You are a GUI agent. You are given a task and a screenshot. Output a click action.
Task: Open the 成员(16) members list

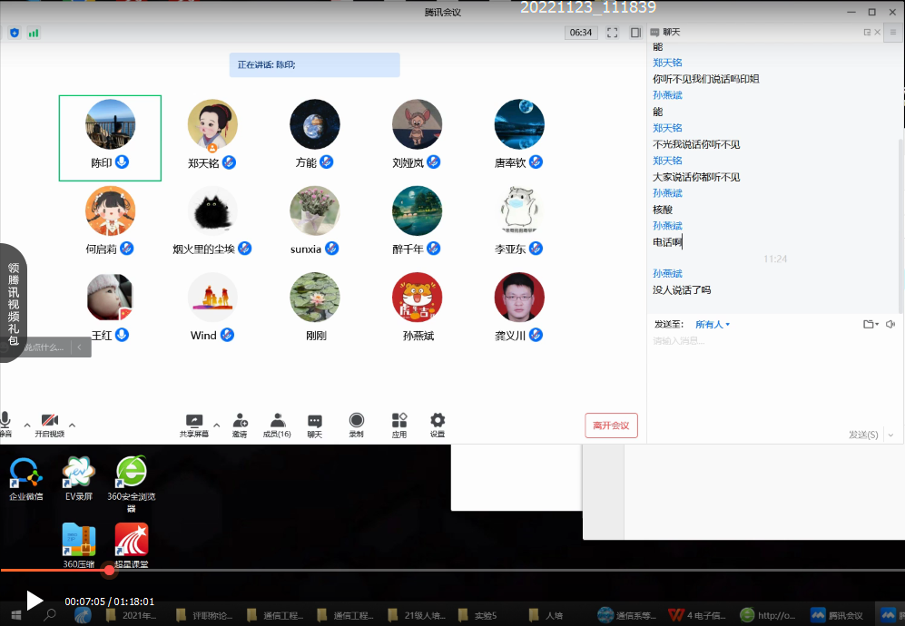(x=277, y=422)
